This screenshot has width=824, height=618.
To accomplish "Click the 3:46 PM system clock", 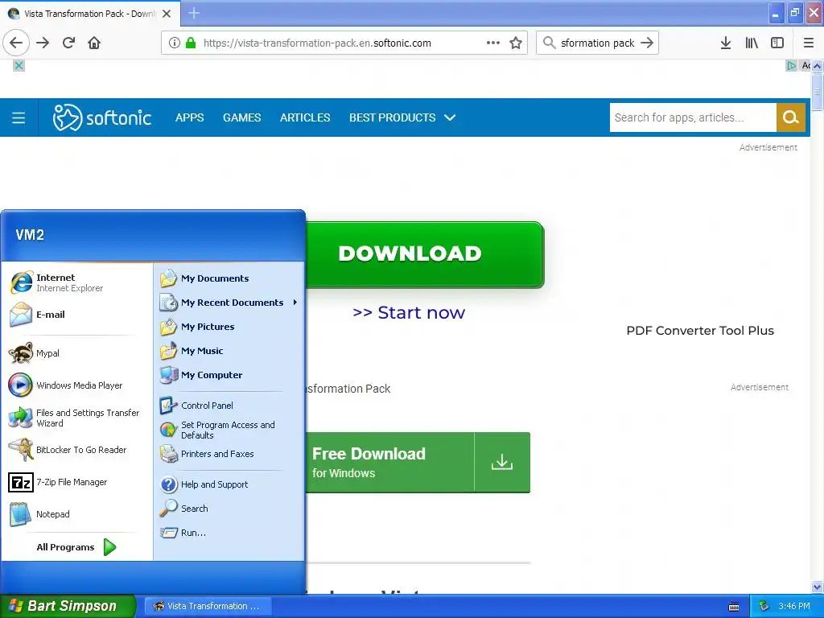I will (x=794, y=606).
